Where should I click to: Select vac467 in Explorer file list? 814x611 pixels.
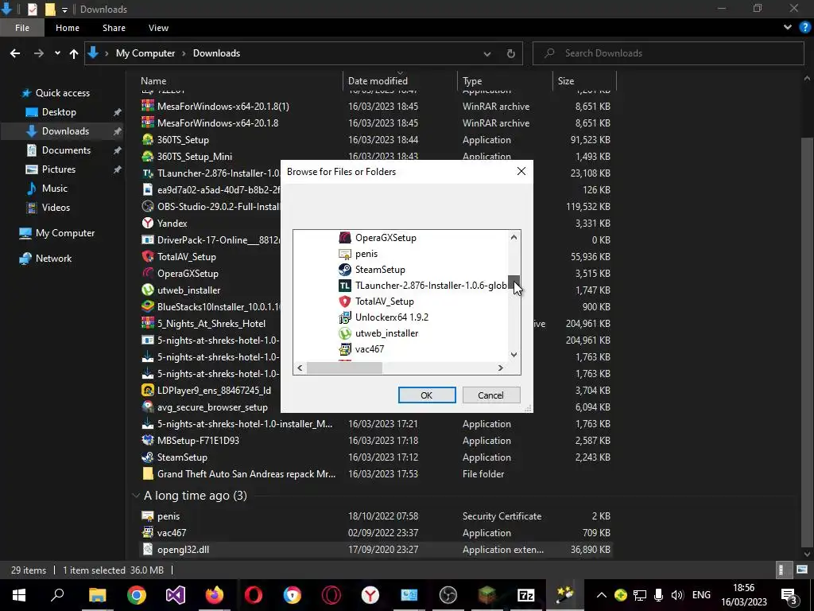tap(172, 533)
